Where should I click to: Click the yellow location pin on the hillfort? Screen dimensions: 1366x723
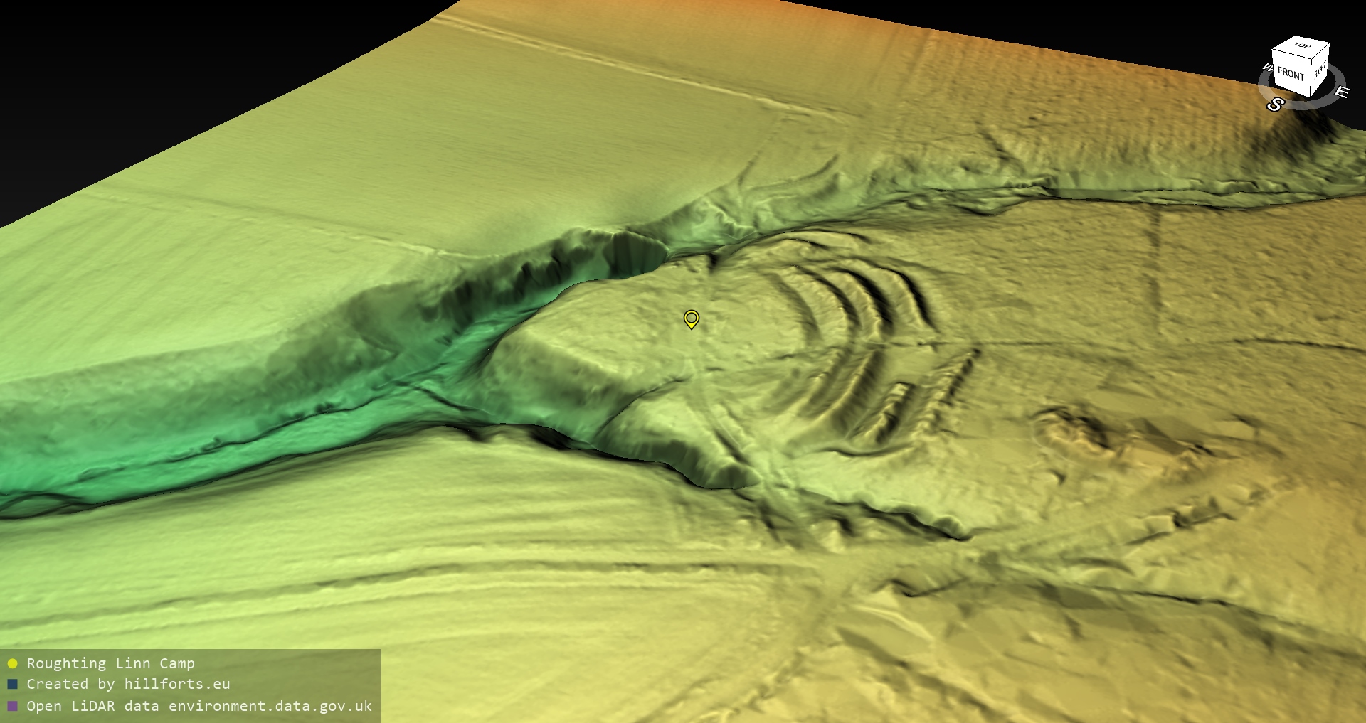[691, 318]
